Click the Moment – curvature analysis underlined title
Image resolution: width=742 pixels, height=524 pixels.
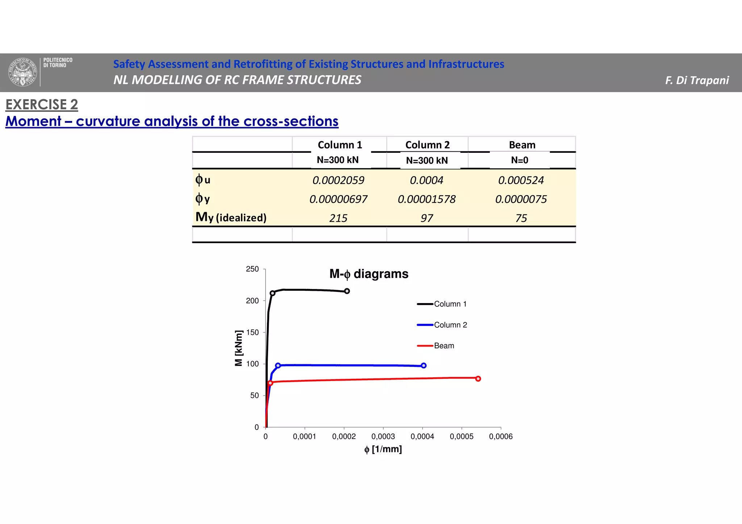pyautogui.click(x=172, y=121)
